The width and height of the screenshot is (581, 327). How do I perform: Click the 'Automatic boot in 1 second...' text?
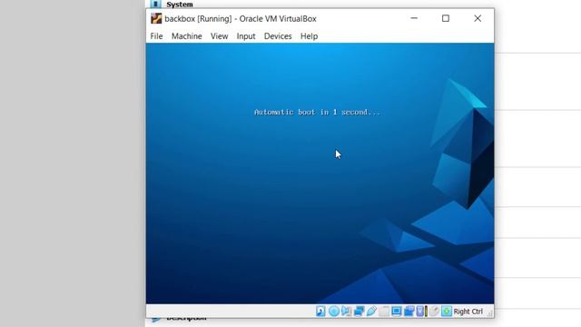pyautogui.click(x=317, y=112)
